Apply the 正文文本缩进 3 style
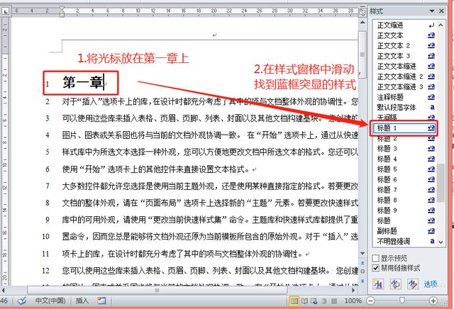This screenshot has height=309, width=454. 404,86
